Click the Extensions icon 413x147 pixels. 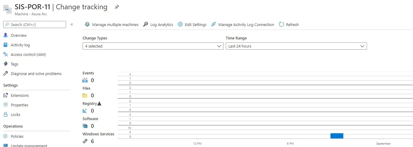pos(5,95)
